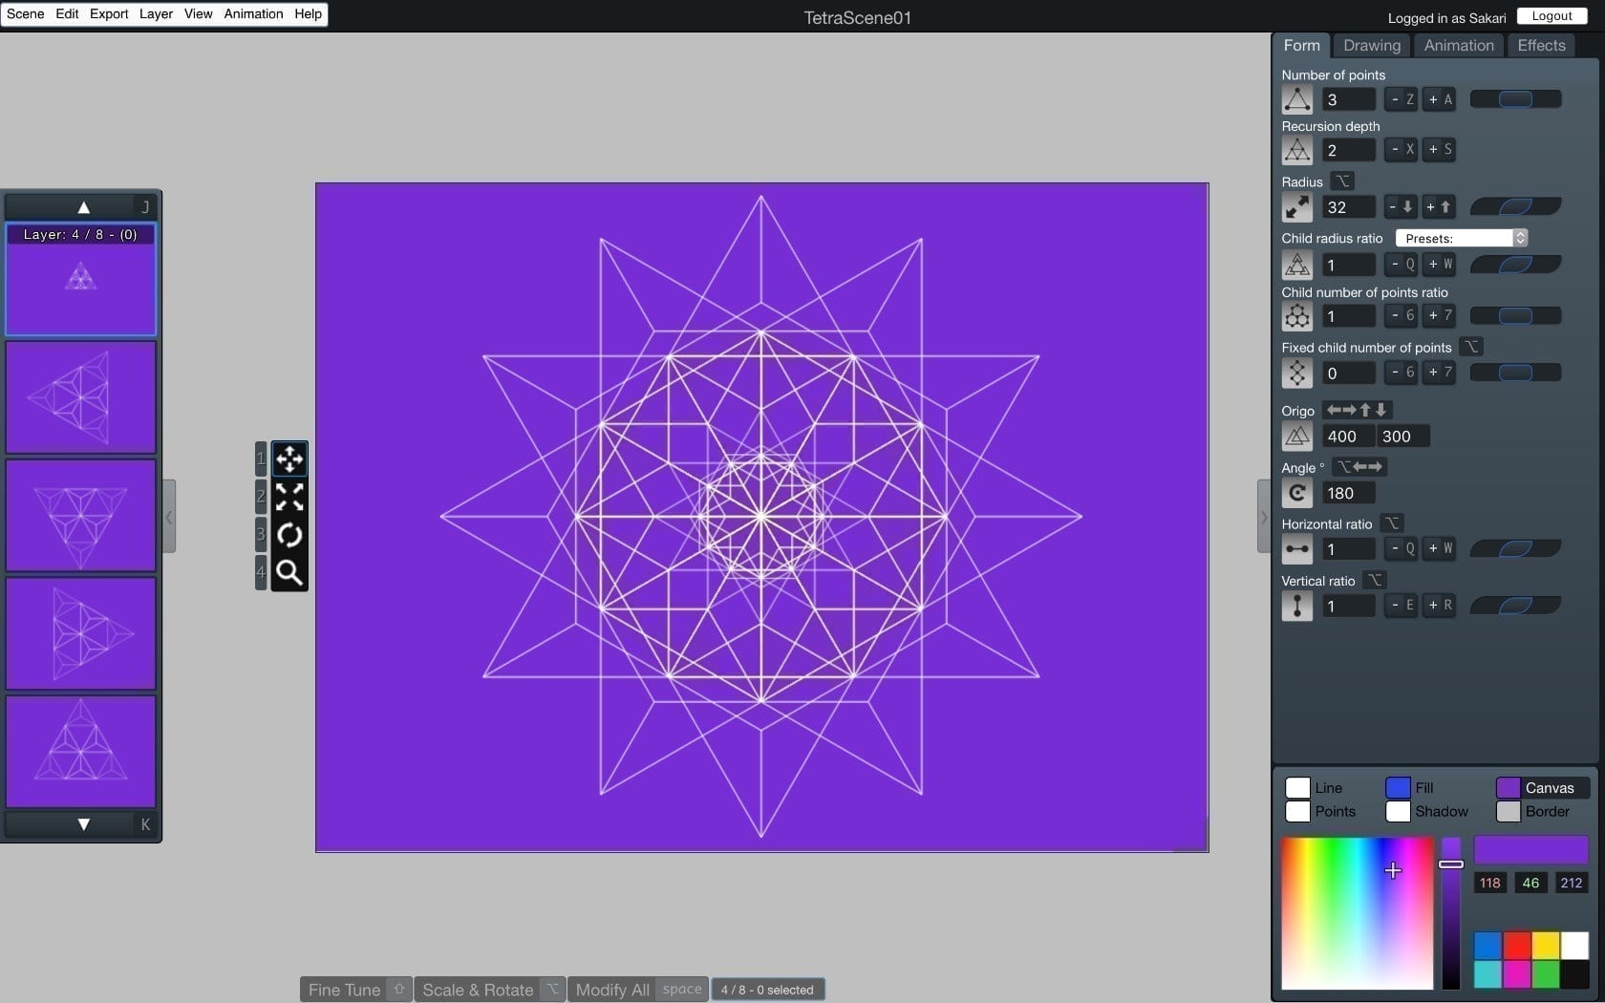Open the Export menu
The height and width of the screenshot is (1003, 1605).
pyautogui.click(x=109, y=14)
